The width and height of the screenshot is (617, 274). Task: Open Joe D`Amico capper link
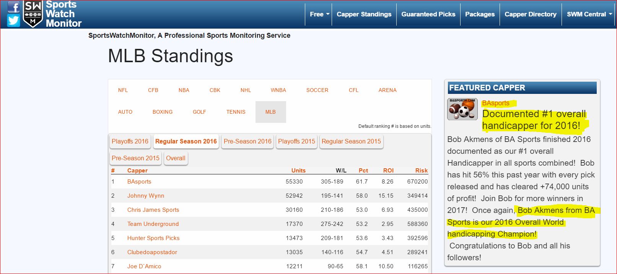[x=144, y=266]
